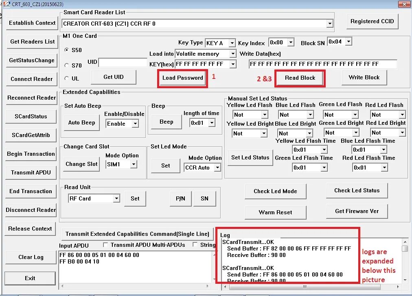Open the Red Led Bright dropdown
Image resolution: width=412 pixels, height=296 pixels.
click(x=402, y=133)
